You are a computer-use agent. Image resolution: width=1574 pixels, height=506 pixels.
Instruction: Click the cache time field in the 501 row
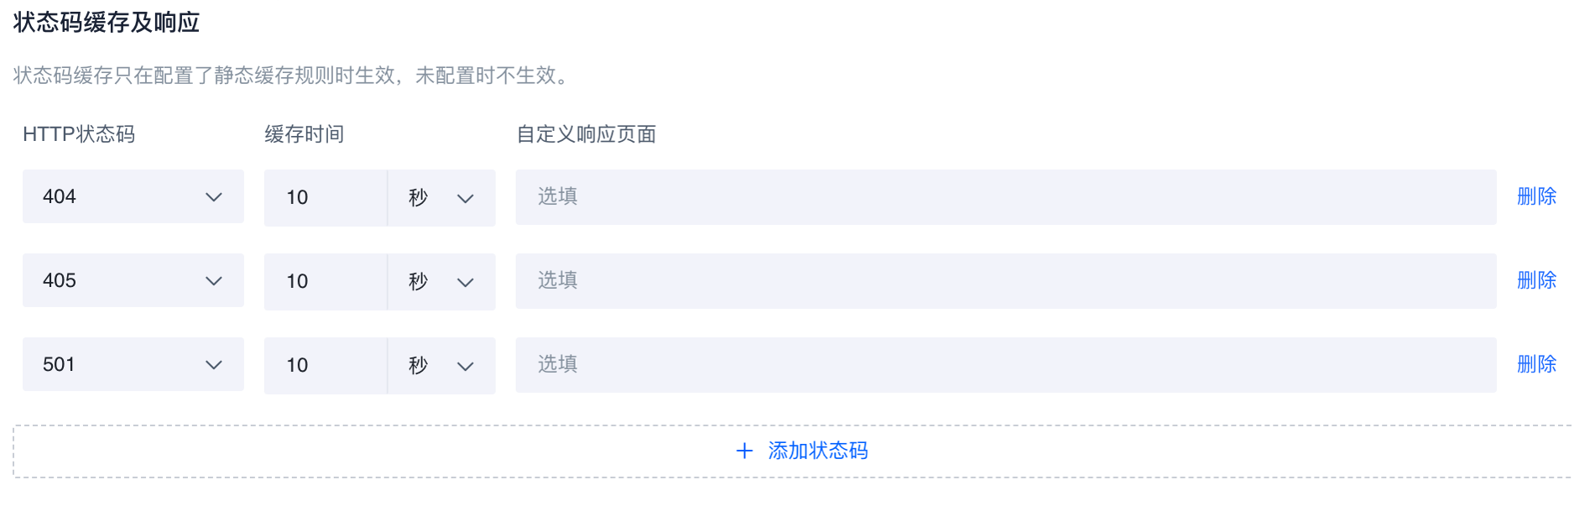point(325,366)
